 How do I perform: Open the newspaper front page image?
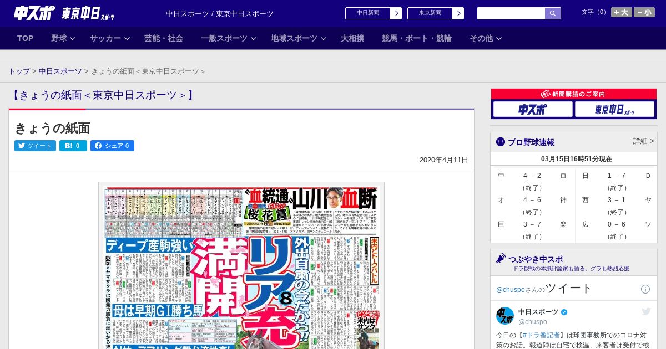pos(241,266)
